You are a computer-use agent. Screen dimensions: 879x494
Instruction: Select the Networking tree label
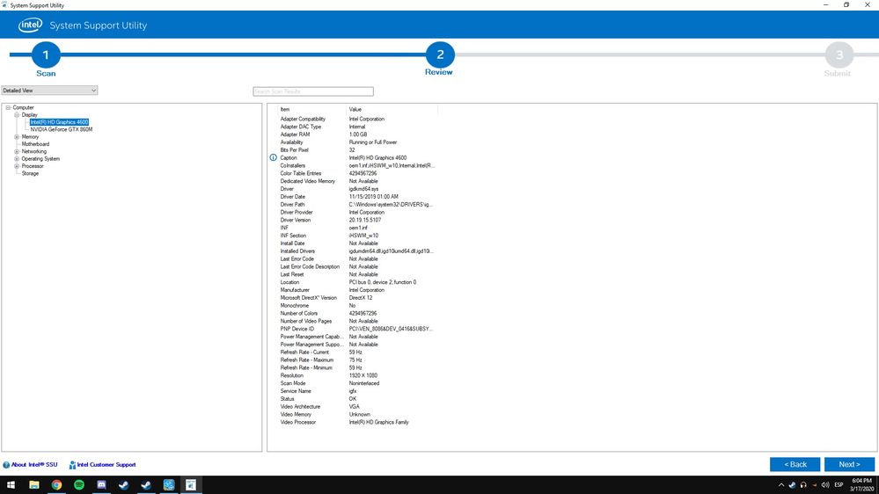click(34, 152)
